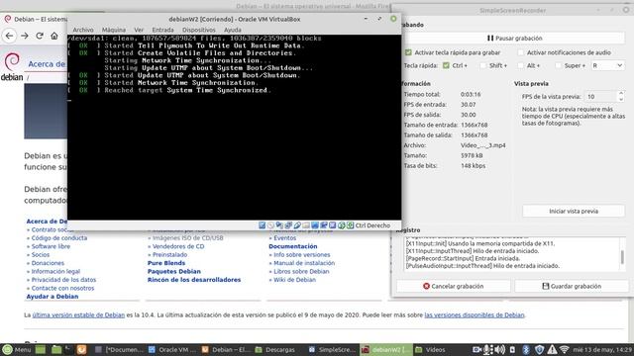The width and height of the screenshot is (634, 356).
Task: Launch Firefox from the taskbar launcher
Action: click(81, 349)
